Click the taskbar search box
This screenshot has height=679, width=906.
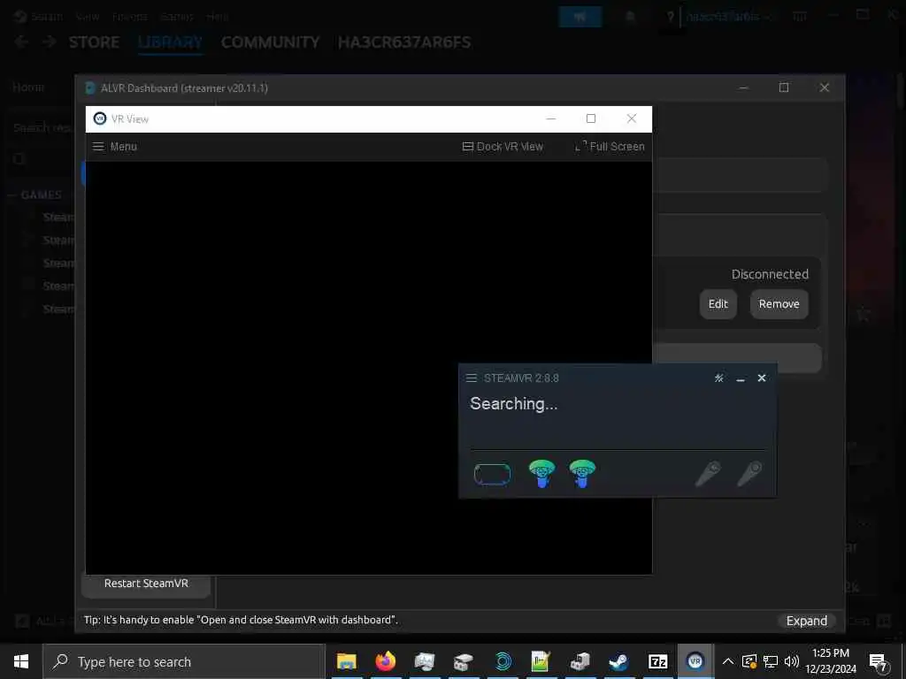coord(184,661)
